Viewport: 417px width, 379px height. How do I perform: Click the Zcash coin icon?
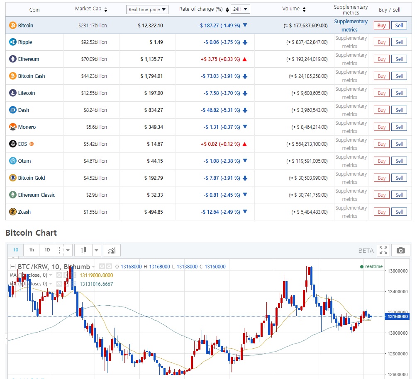point(12,212)
